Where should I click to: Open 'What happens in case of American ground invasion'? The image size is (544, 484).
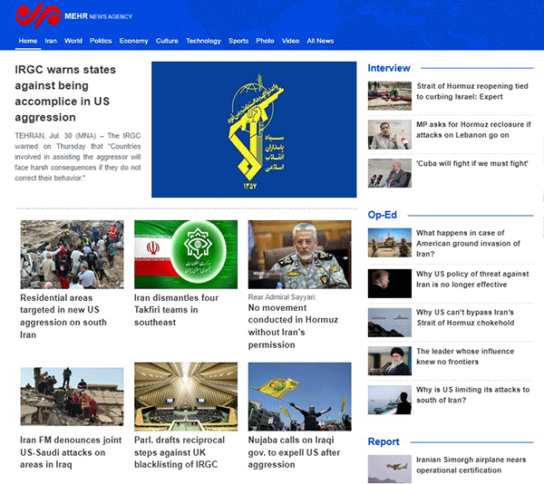coord(468,244)
